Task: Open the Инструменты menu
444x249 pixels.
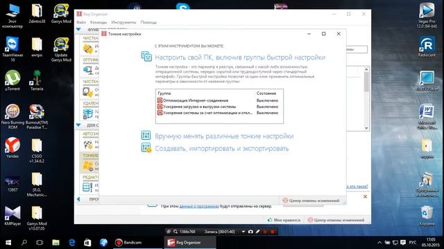Action: (x=123, y=22)
